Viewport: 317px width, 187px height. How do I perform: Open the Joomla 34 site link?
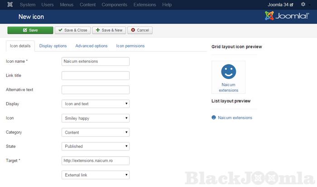point(281,5)
